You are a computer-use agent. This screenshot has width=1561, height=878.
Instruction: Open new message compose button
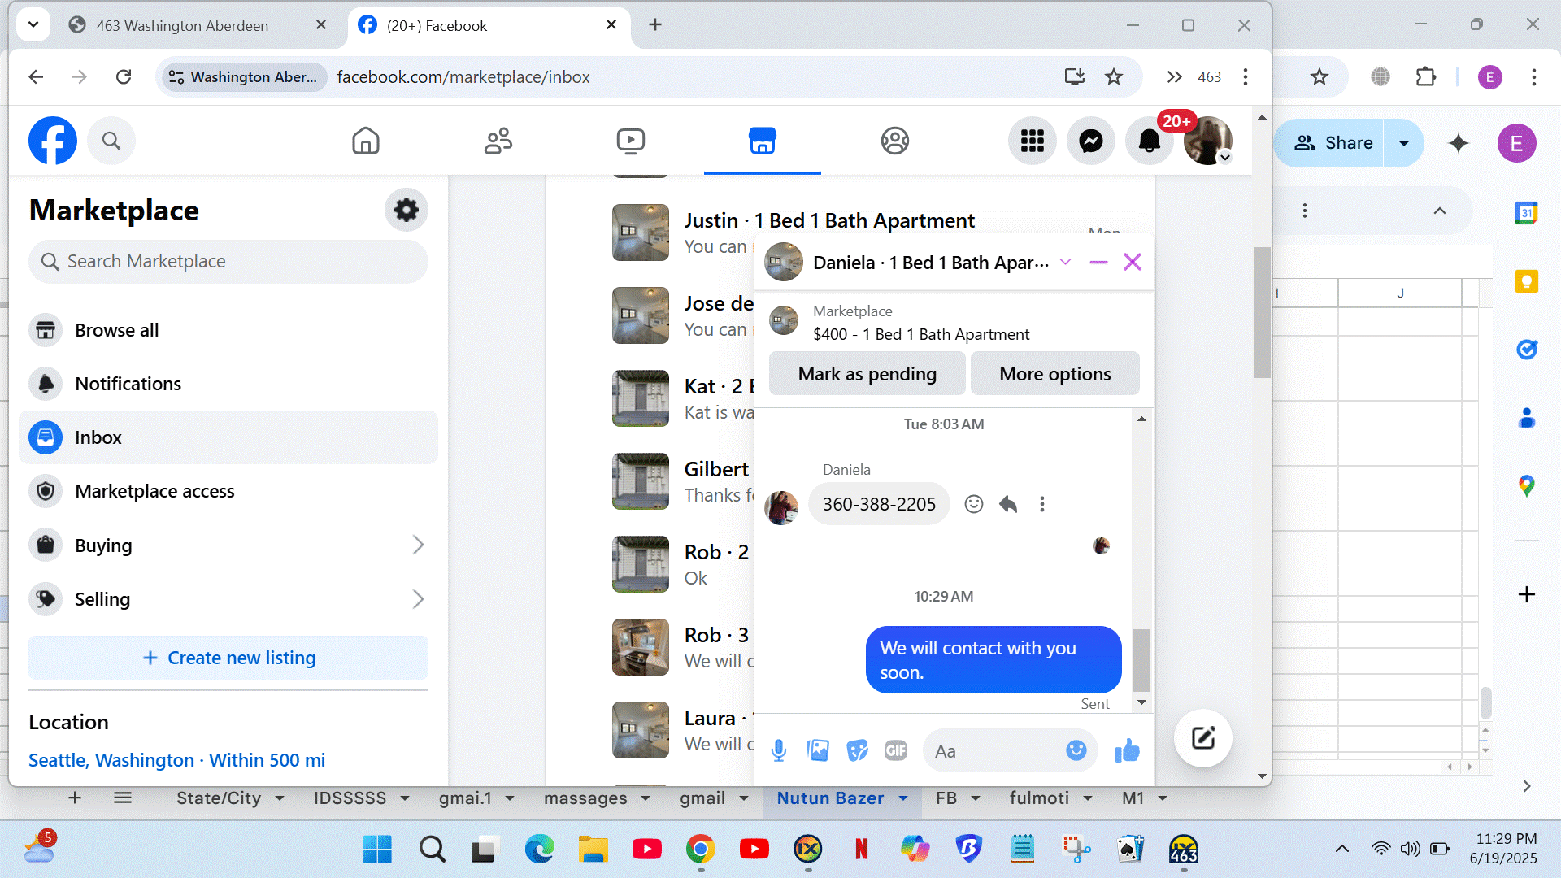tap(1202, 738)
